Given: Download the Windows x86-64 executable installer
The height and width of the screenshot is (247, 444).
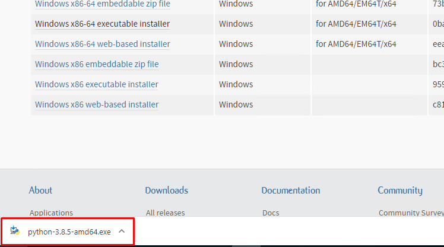Looking at the screenshot, I should click(x=102, y=24).
